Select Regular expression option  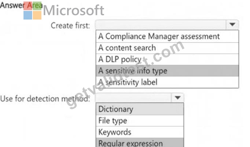click(140, 143)
